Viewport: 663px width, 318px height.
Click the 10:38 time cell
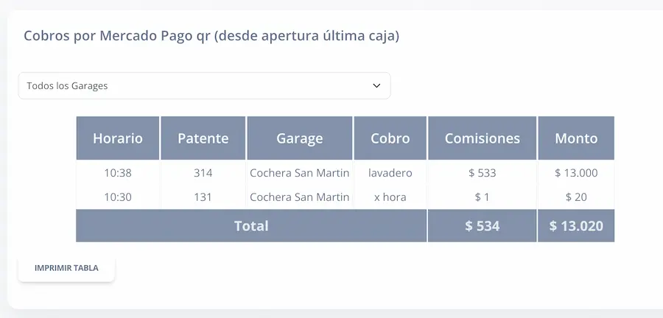(x=118, y=174)
